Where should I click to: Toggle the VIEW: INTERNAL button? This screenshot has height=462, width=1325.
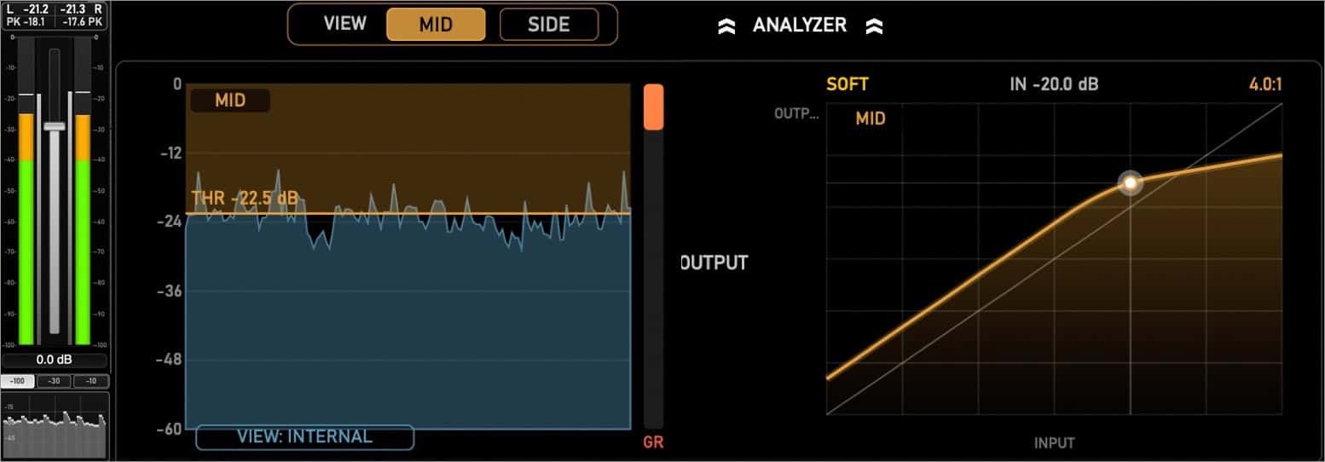(305, 437)
